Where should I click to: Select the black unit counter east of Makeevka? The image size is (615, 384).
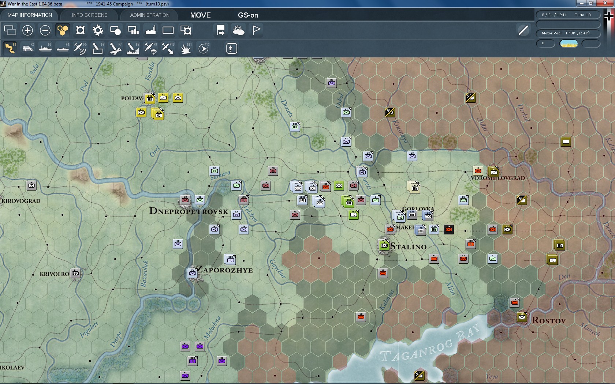click(448, 229)
